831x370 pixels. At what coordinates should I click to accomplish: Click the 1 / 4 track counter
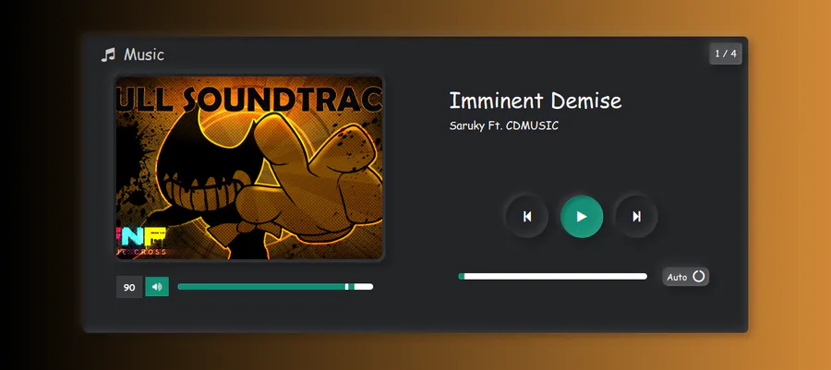(726, 54)
